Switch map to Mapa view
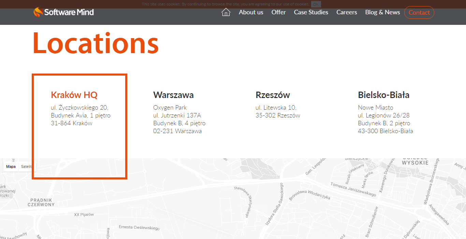This screenshot has height=239, width=466. 11,166
